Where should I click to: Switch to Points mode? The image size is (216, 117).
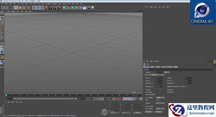point(2,31)
